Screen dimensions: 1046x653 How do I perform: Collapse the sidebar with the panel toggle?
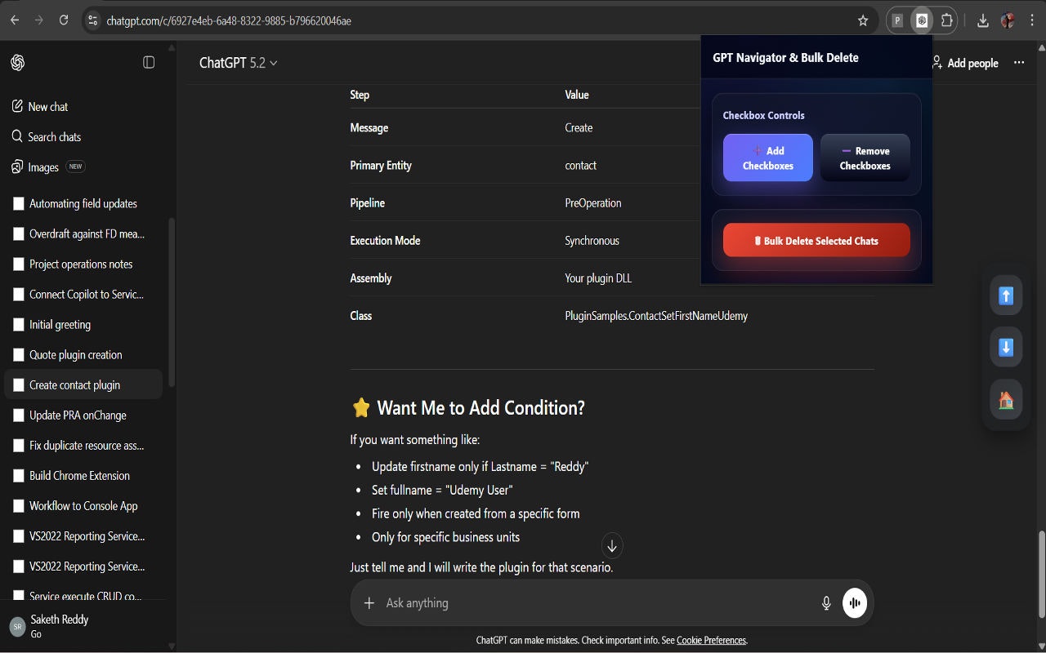click(x=149, y=61)
